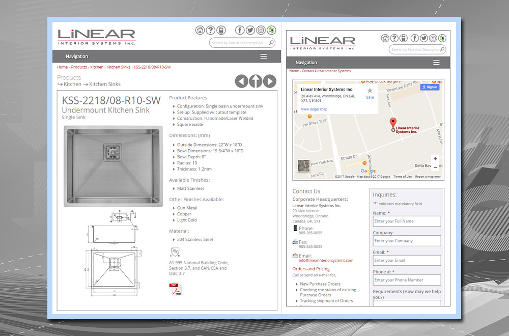The image size is (509, 336).
Task: Focus the Enter your Company field
Action: 407,241
